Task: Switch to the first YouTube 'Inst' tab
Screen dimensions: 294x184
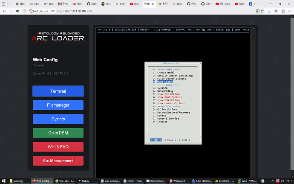Action: [x=135, y=4]
